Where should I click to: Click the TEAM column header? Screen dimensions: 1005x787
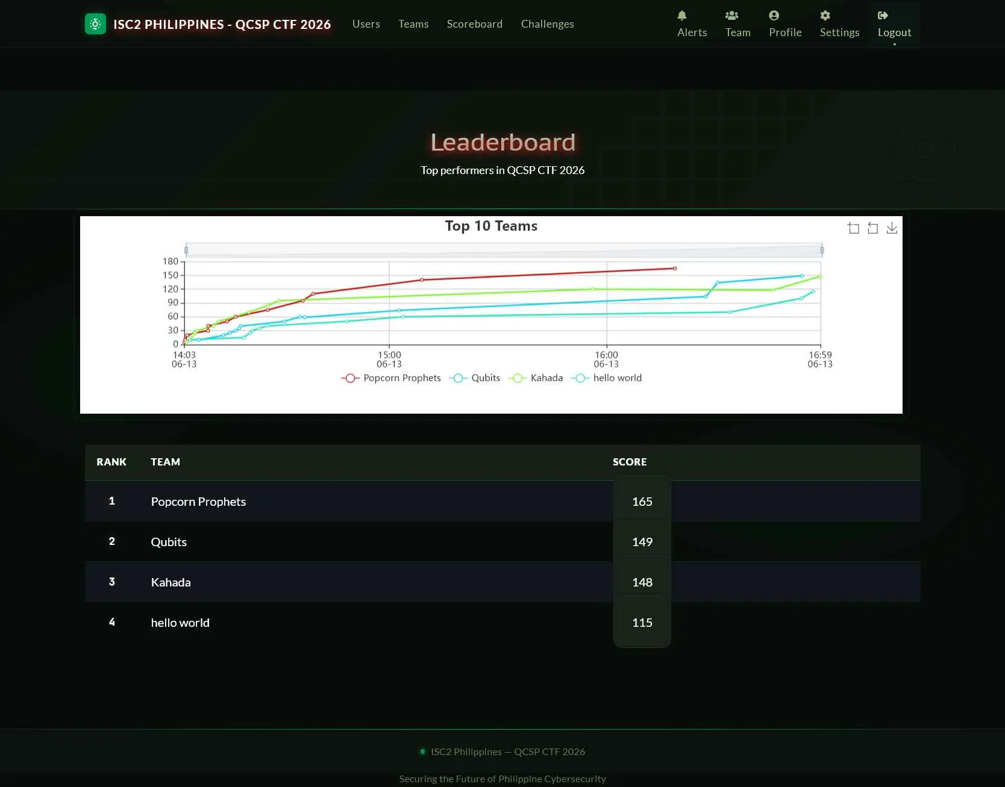pos(165,462)
